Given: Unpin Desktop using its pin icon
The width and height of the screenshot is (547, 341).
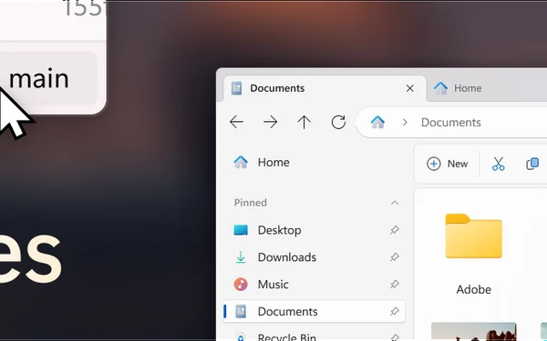Looking at the screenshot, I should [x=395, y=230].
